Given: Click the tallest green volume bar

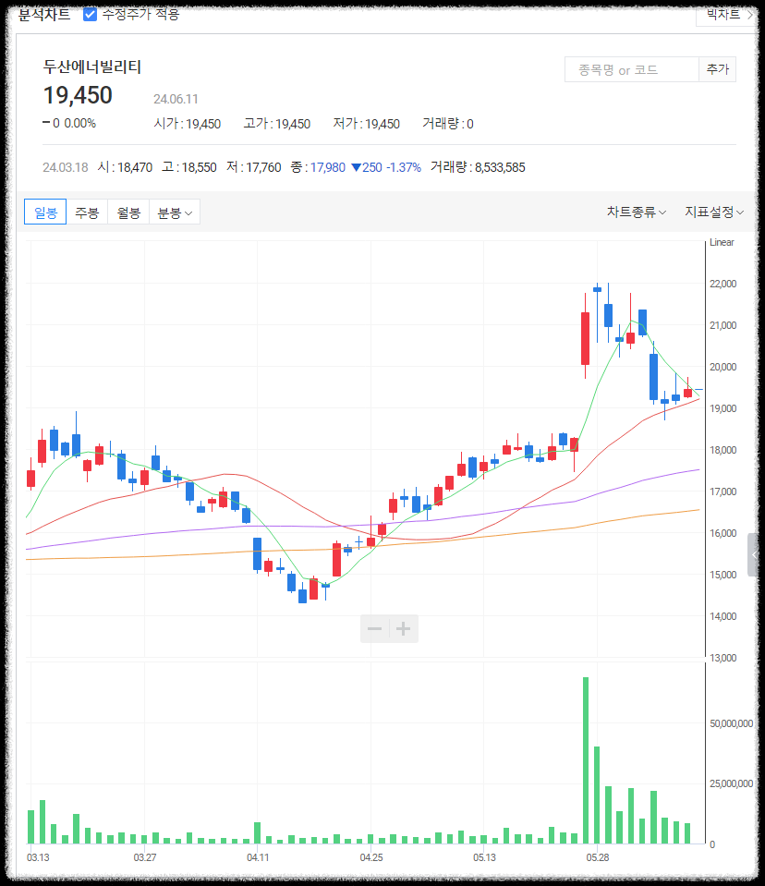Looking at the screenshot, I should coord(586,760).
